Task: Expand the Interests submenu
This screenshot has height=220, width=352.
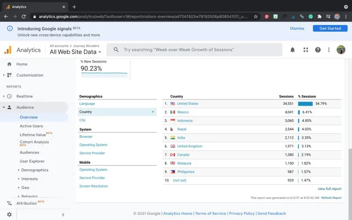Action: point(18,179)
